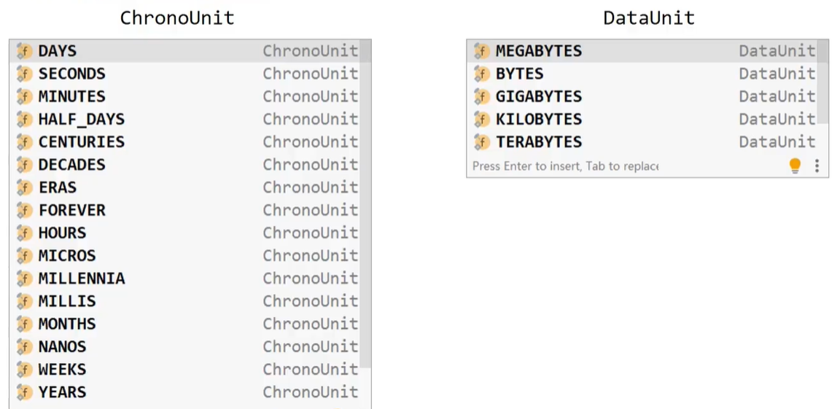This screenshot has width=840, height=409.
Task: Select the WEEKS completion item
Action: 184,370
